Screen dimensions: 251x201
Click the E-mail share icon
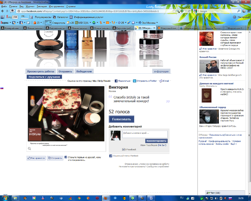(x=161, y=81)
